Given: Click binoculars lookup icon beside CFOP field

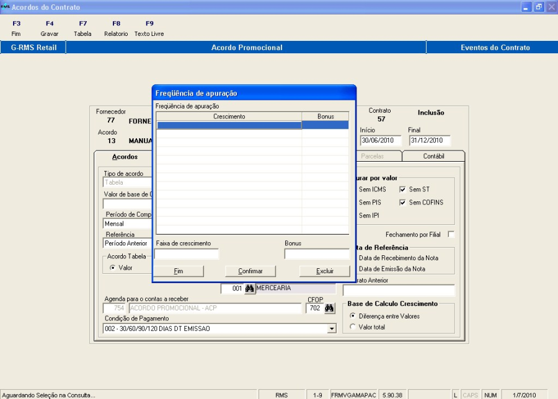Looking at the screenshot, I should 329,309.
